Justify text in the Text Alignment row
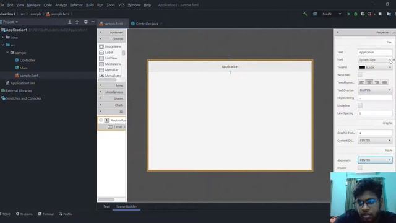 [x=384, y=82]
